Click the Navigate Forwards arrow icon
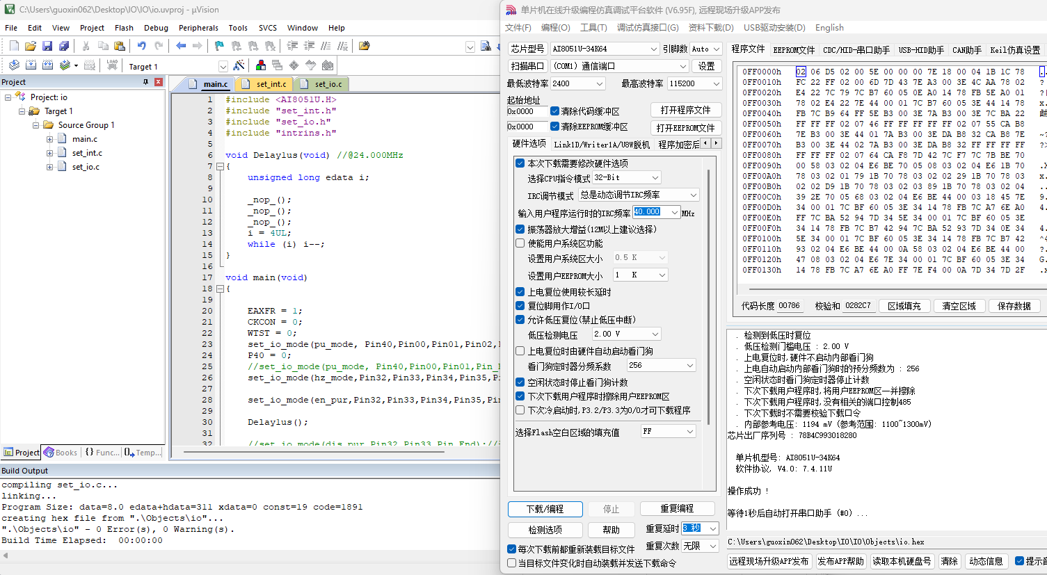Screen dimensions: 1047x575 [198, 46]
